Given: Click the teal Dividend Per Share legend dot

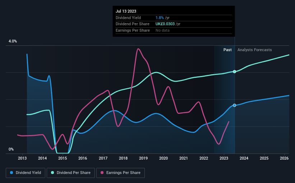Looking at the screenshot, I should point(52,173).
